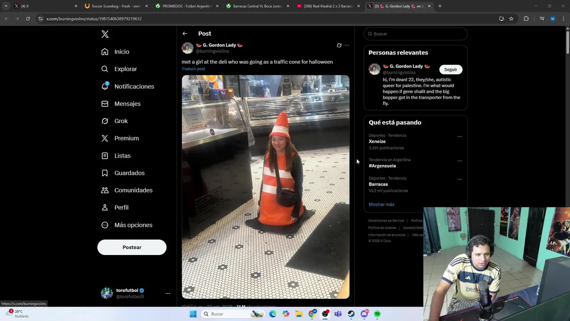The image size is (570, 321).
Task: Open Steam from the taskbar
Action: (x=351, y=314)
